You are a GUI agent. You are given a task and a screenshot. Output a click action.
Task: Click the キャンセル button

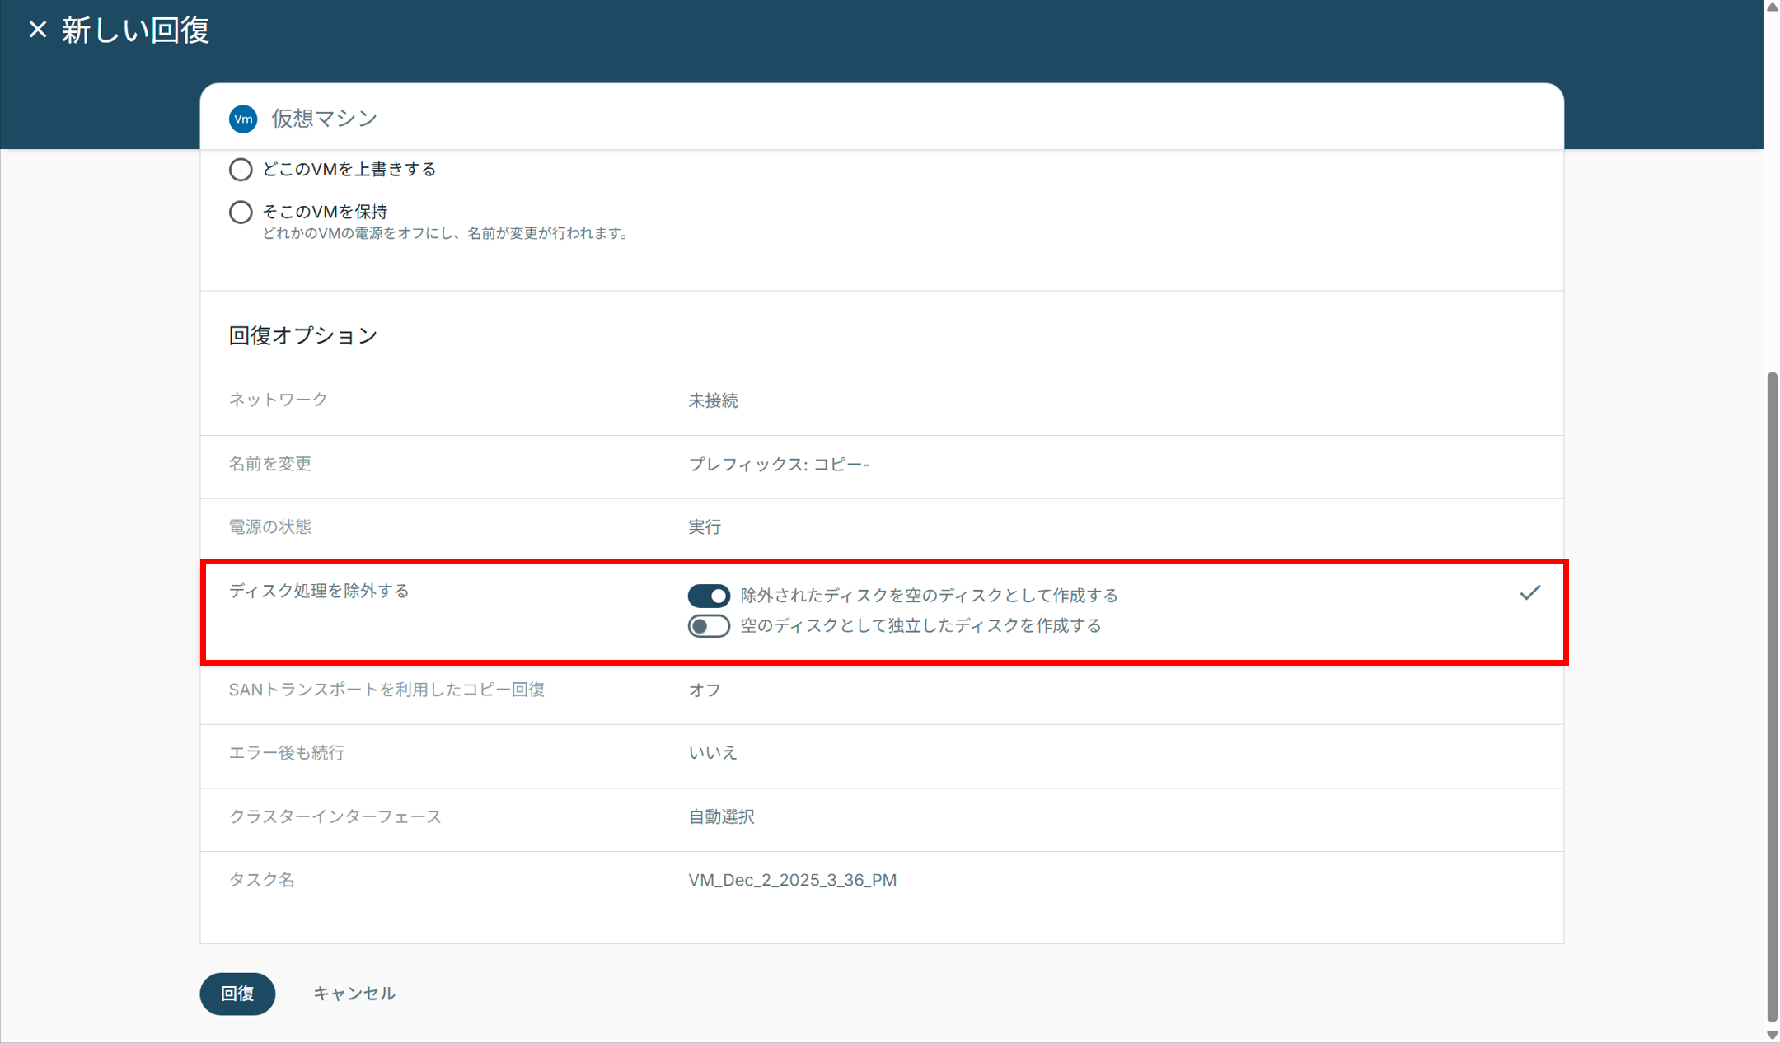(354, 994)
